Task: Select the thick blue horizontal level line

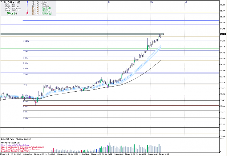Action: pyautogui.click(x=121, y=21)
